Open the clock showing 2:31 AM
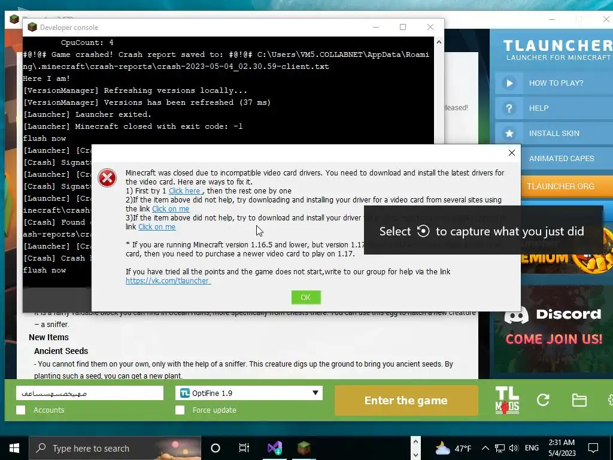The height and width of the screenshot is (460, 613). (x=562, y=448)
